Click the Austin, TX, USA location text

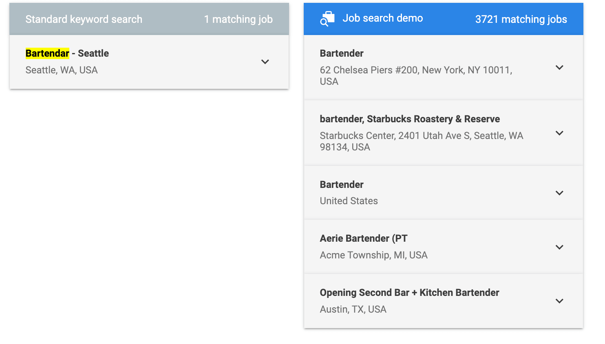353,309
